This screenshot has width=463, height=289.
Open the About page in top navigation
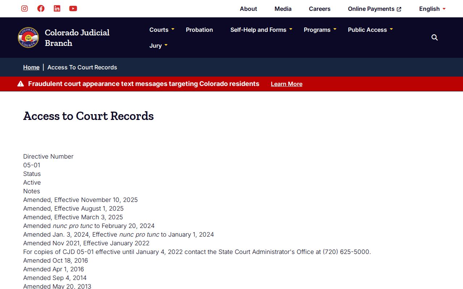(249, 9)
